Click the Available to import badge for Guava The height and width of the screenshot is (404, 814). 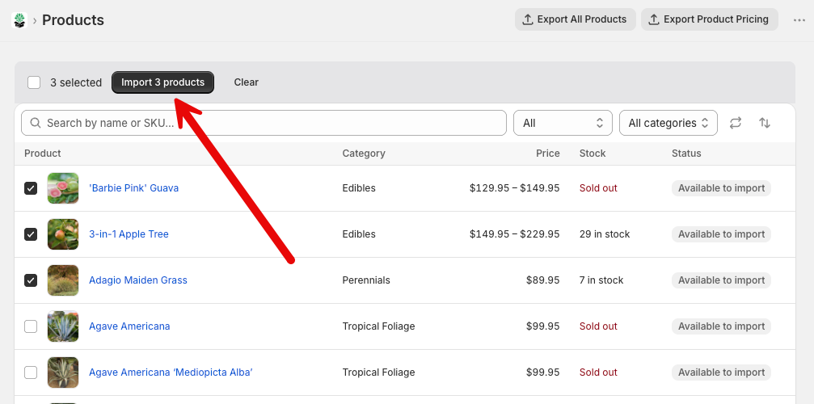click(x=721, y=188)
